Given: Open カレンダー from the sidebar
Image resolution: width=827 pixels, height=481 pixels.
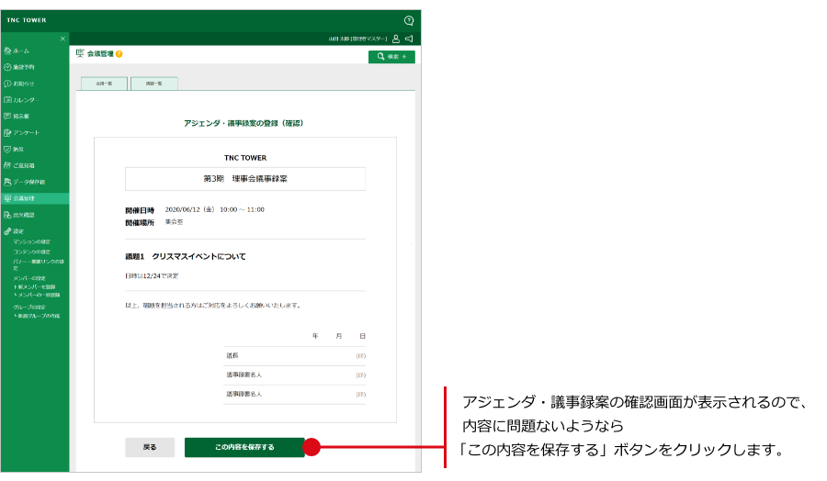Looking at the screenshot, I should click(25, 99).
